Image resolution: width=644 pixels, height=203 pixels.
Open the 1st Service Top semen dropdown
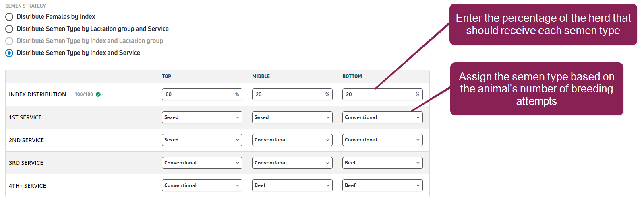tap(202, 117)
